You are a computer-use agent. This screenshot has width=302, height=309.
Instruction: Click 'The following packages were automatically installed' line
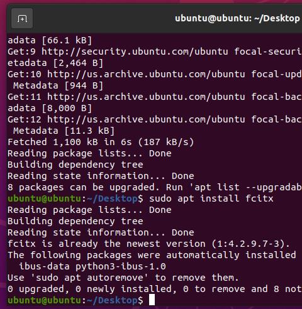click(x=152, y=255)
